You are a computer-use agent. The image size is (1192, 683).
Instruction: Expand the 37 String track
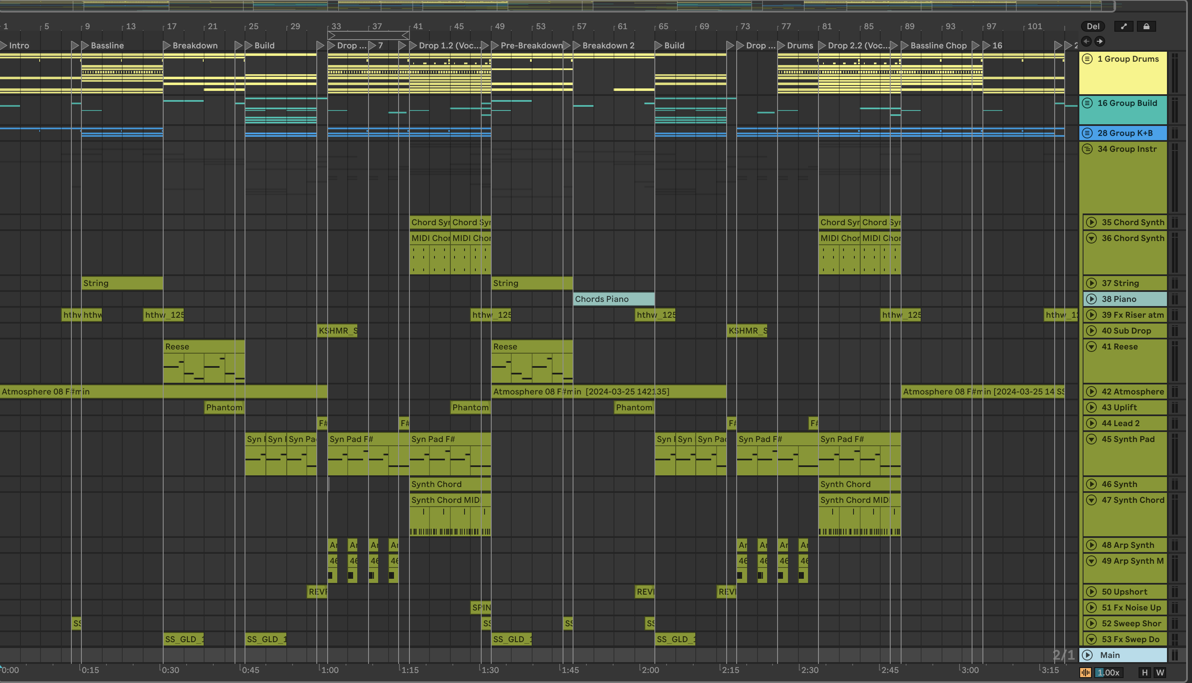click(1091, 283)
